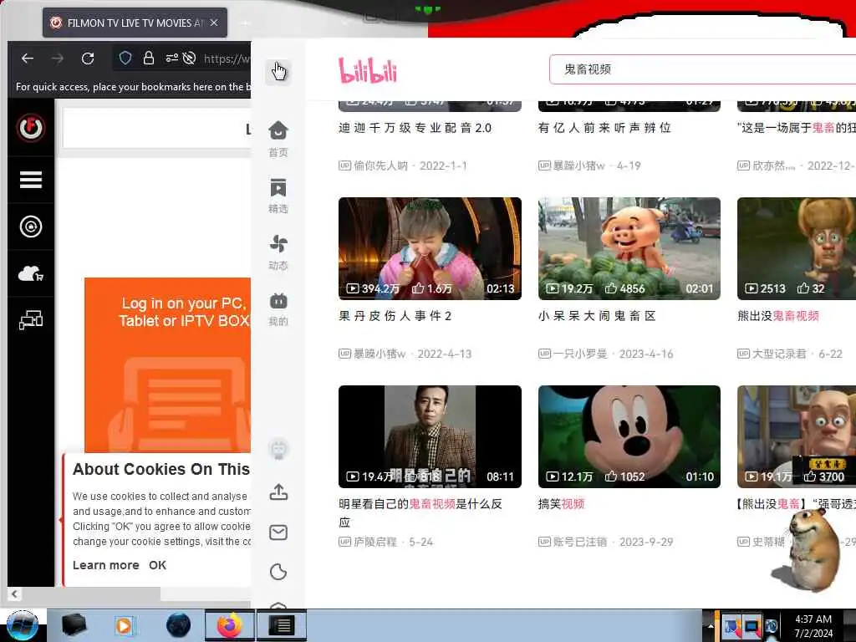Click the title 有亿人前来听声辨位
This screenshot has height=642, width=856.
[x=604, y=128]
